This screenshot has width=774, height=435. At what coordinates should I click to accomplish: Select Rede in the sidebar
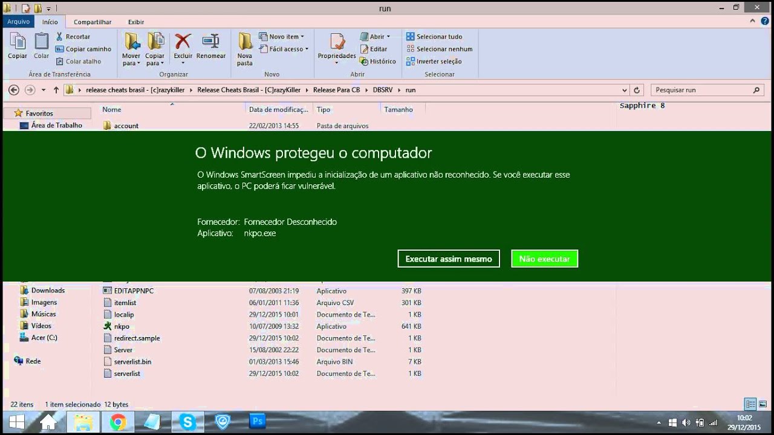[x=33, y=361]
